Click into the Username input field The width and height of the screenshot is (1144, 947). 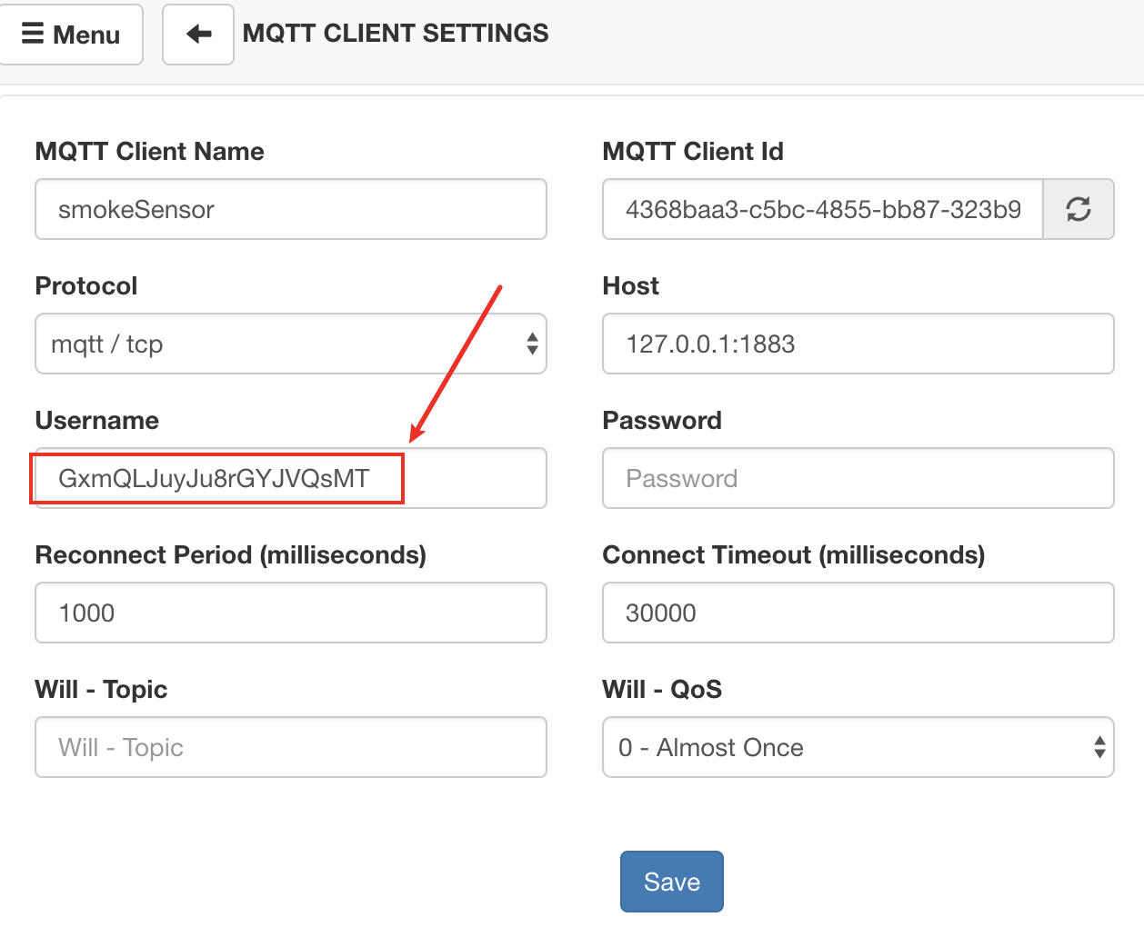click(x=291, y=478)
